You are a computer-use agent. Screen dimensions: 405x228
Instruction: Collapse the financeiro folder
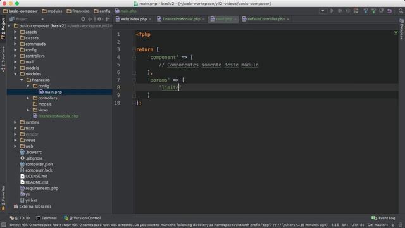point(22,80)
